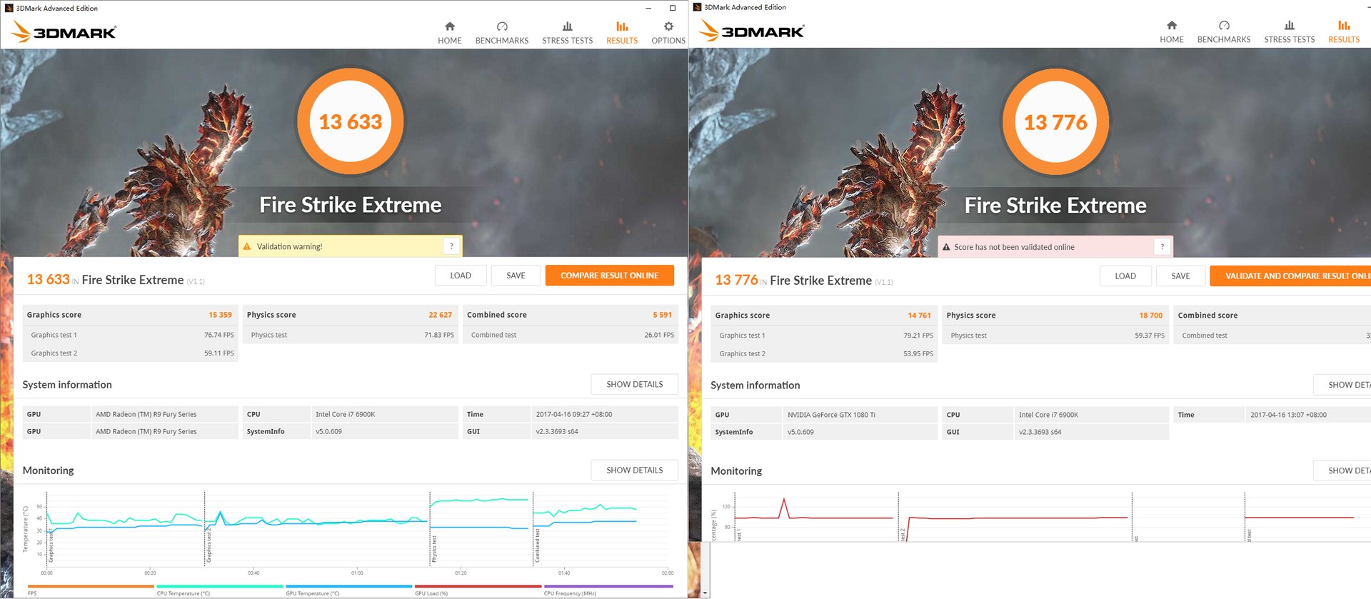Switch to BENCHMARKS in the right window
The image size is (1371, 599).
(x=1224, y=32)
